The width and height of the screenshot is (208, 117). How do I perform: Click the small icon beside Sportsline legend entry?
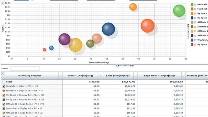[195, 27]
